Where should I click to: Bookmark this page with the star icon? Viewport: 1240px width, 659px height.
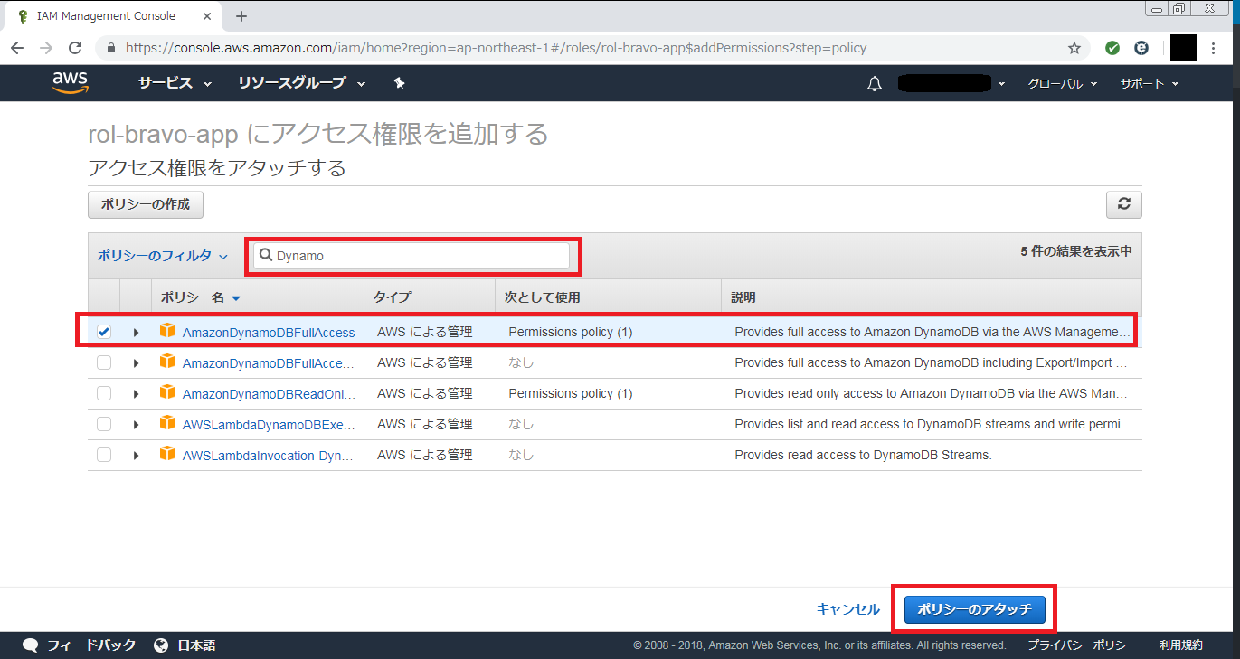pyautogui.click(x=1074, y=48)
